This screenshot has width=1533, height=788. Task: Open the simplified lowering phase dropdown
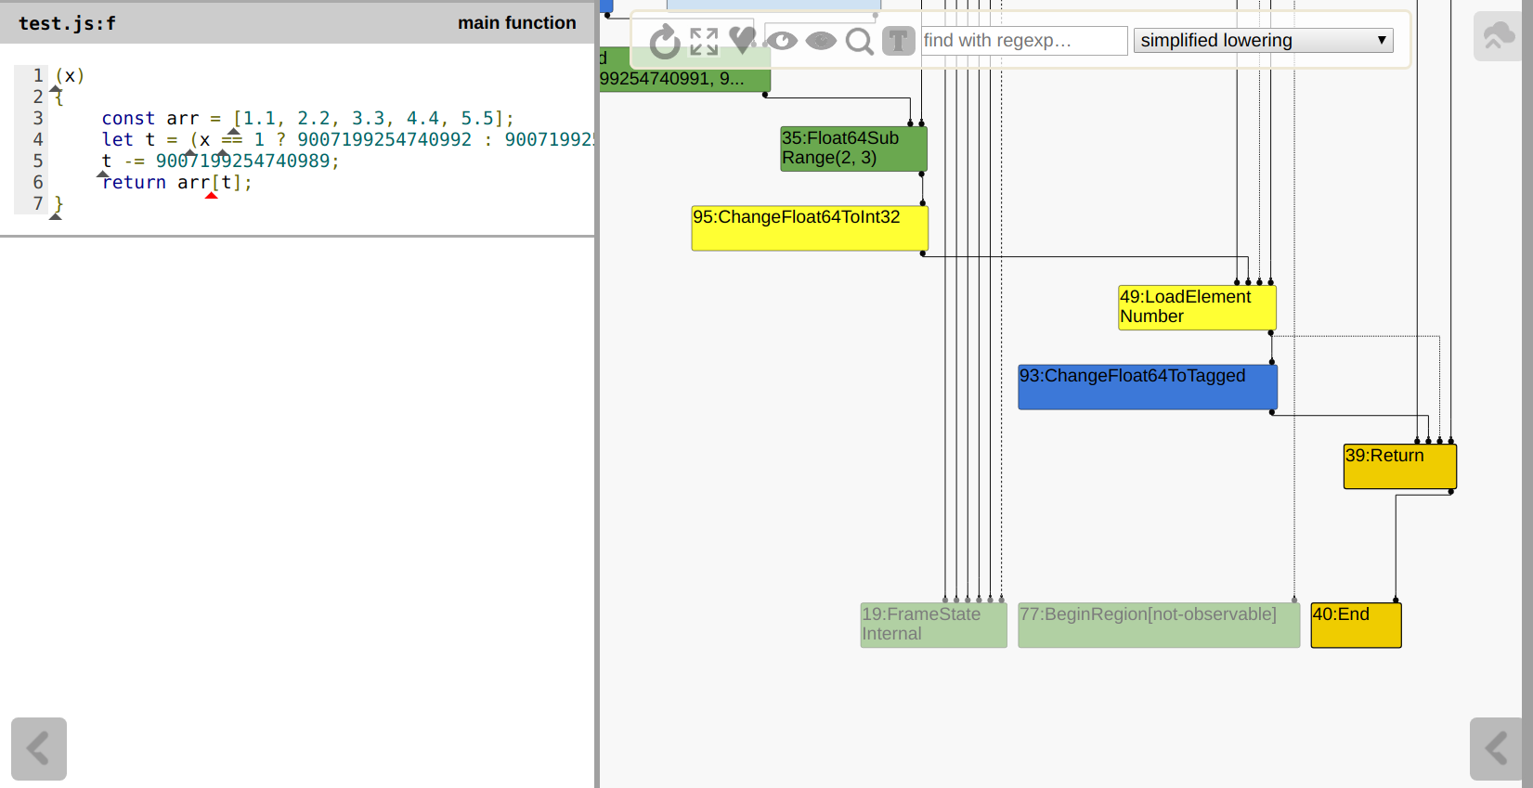1263,41
